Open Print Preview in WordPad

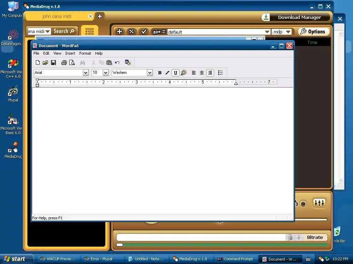(72, 63)
